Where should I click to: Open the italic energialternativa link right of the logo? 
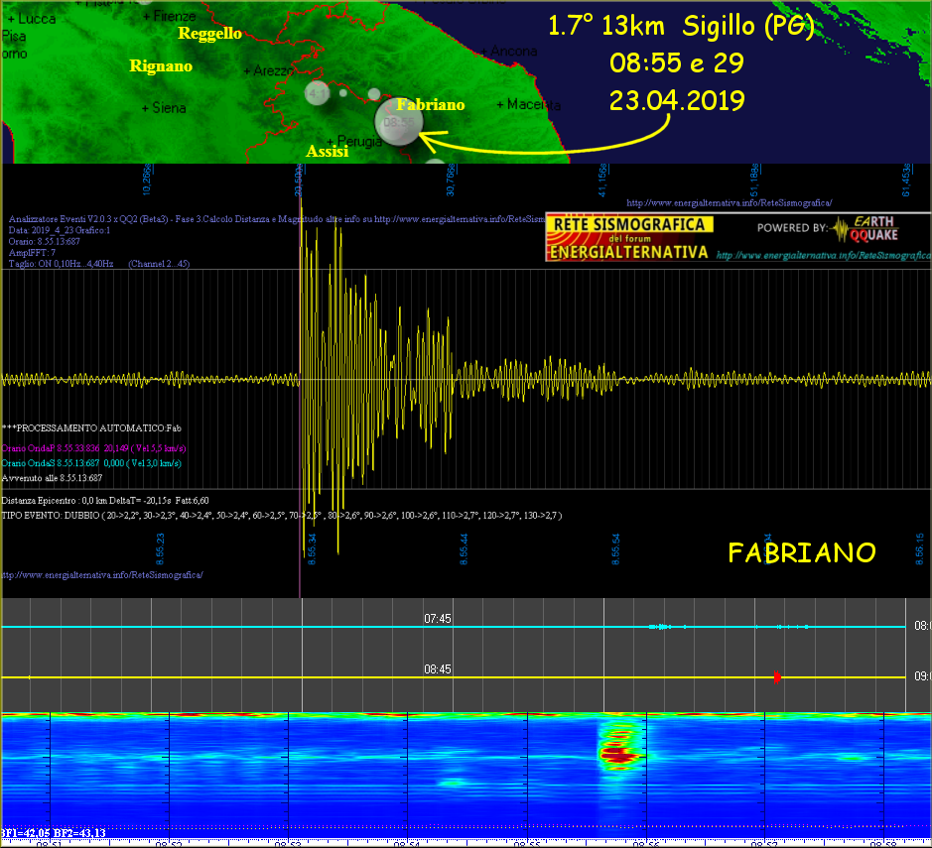[x=824, y=255]
